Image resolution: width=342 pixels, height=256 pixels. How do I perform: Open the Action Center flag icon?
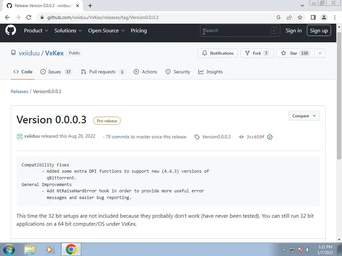[x=300, y=250]
